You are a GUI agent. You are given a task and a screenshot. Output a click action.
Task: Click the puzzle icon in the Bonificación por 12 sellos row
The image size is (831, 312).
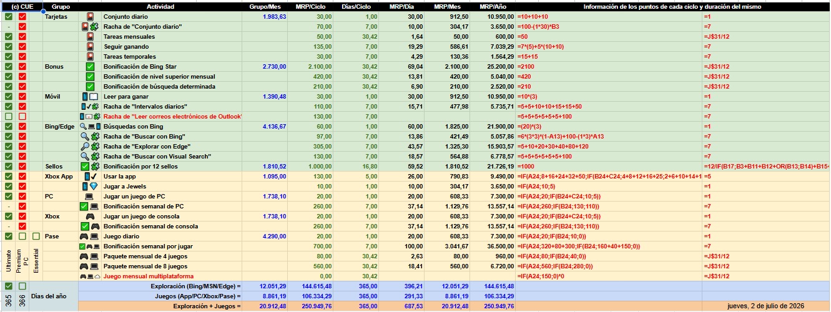[x=94, y=167]
